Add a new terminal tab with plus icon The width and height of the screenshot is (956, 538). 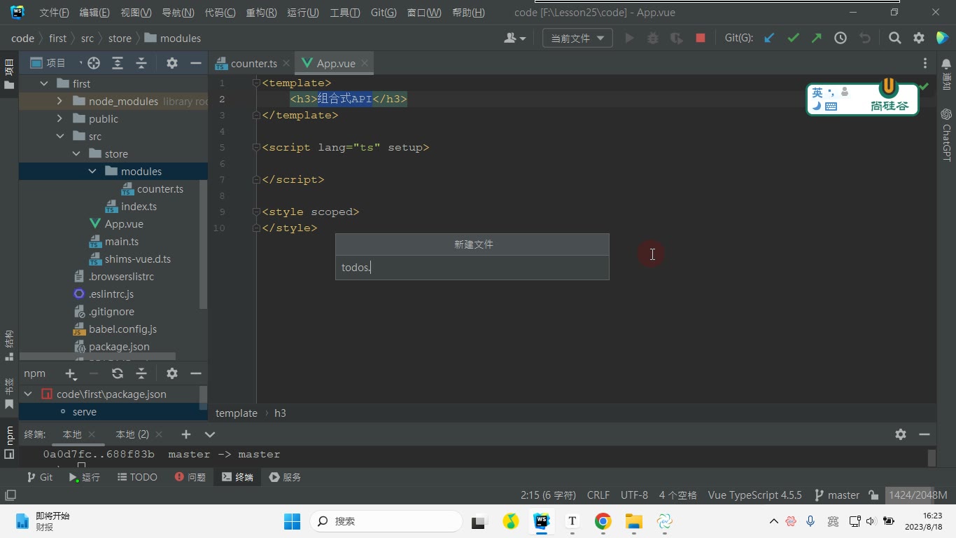pos(186,434)
